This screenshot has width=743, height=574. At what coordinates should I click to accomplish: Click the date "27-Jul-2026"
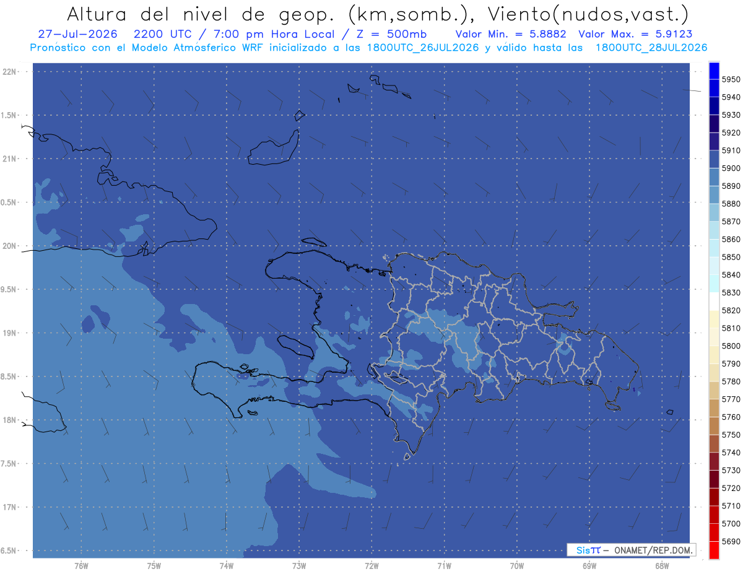pos(77,35)
